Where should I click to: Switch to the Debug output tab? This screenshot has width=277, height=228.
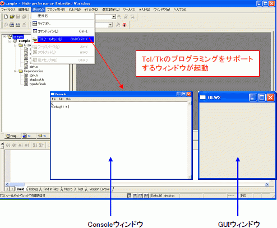tap(33, 189)
